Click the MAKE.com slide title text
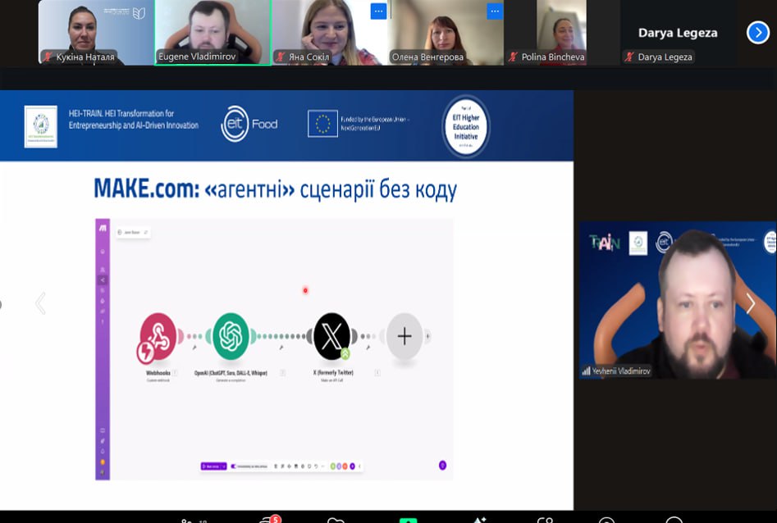 [276, 189]
